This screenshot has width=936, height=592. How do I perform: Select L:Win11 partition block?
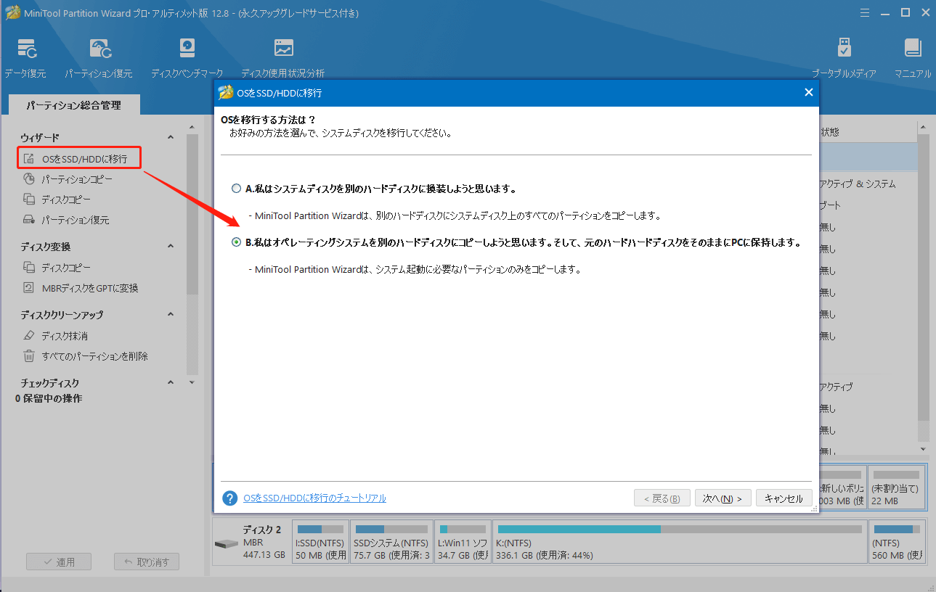pyautogui.click(x=463, y=542)
